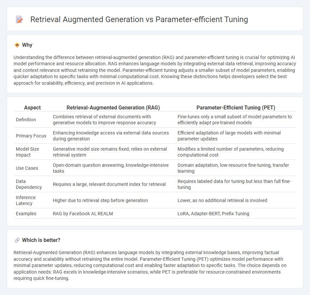Click the Why section heading
The width and height of the screenshot is (310, 295).
(x=27, y=45)
